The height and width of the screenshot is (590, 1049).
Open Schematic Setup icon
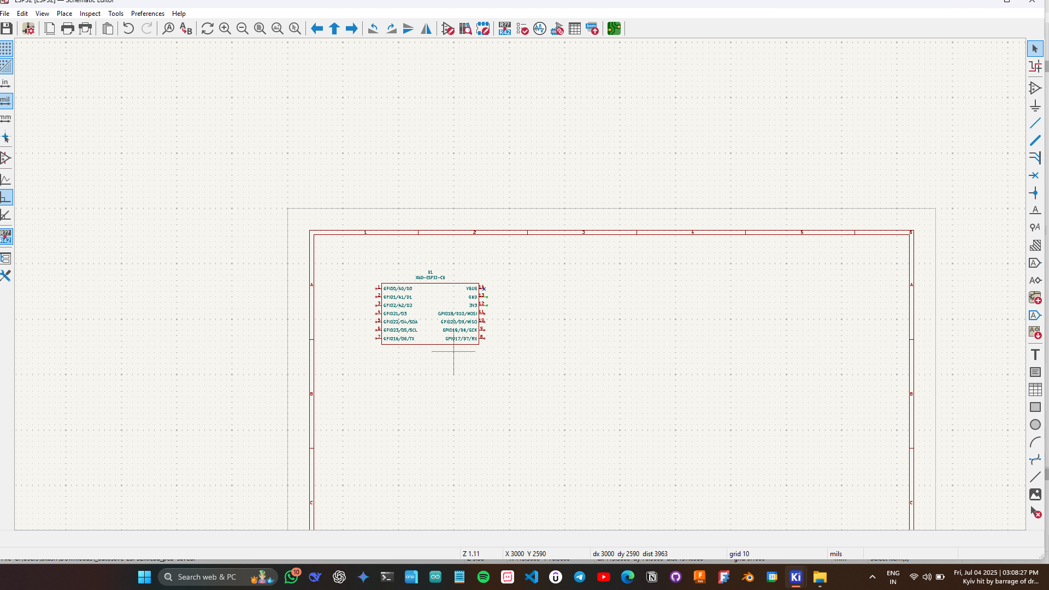[x=28, y=28]
